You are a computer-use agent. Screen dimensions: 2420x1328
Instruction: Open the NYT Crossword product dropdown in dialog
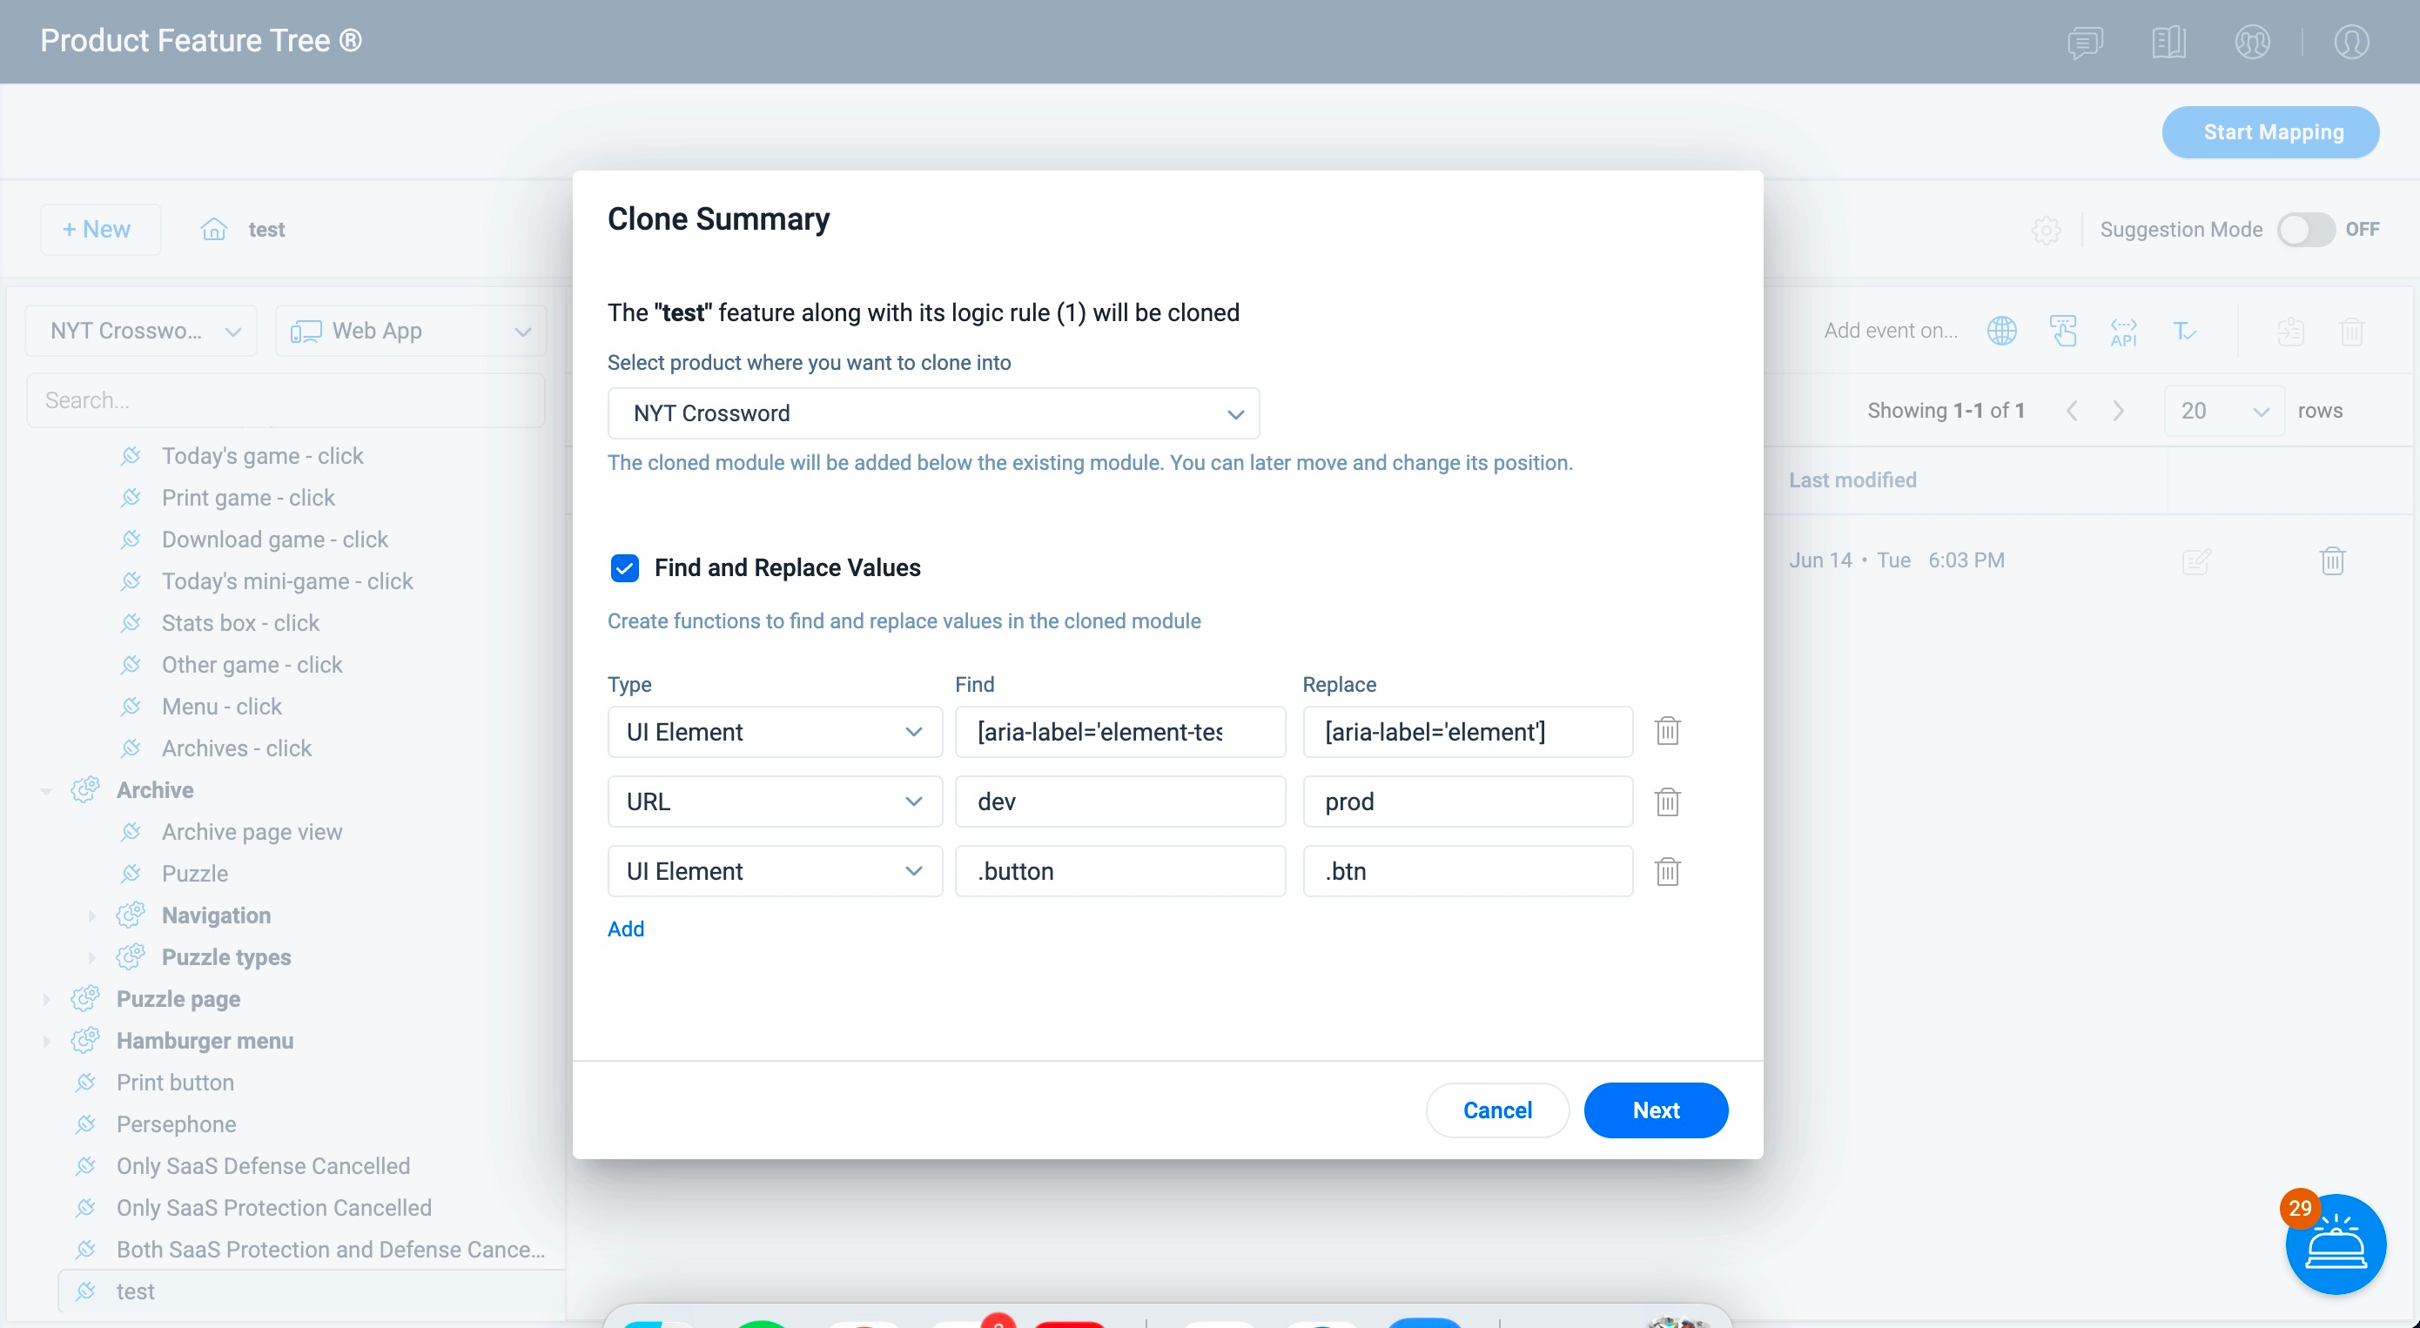pos(933,413)
